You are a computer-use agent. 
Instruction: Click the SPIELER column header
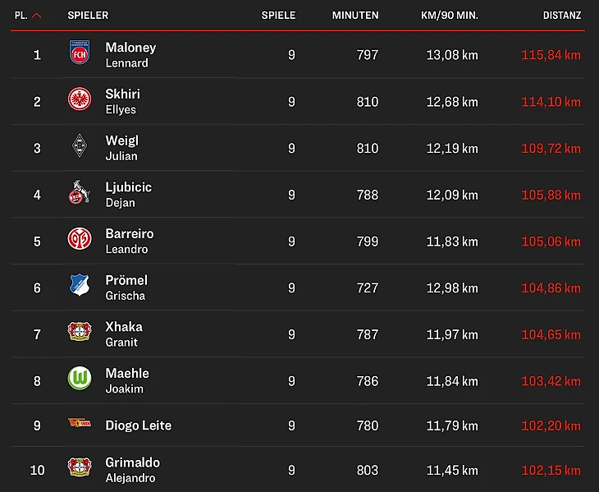pyautogui.click(x=88, y=16)
